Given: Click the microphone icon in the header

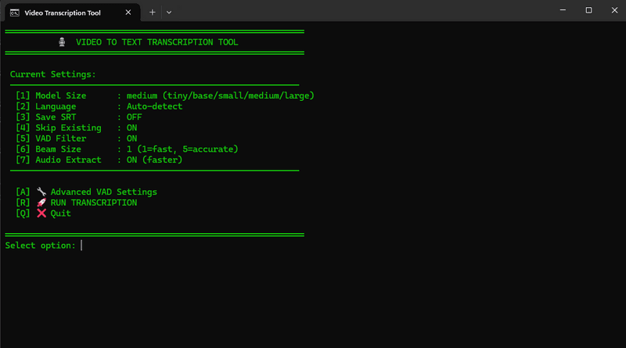Looking at the screenshot, I should click(62, 42).
